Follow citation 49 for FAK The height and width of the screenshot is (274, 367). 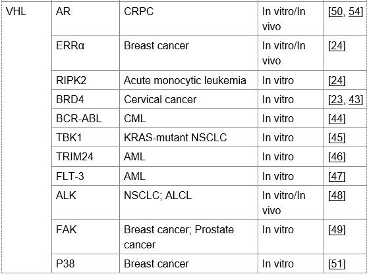point(337,230)
